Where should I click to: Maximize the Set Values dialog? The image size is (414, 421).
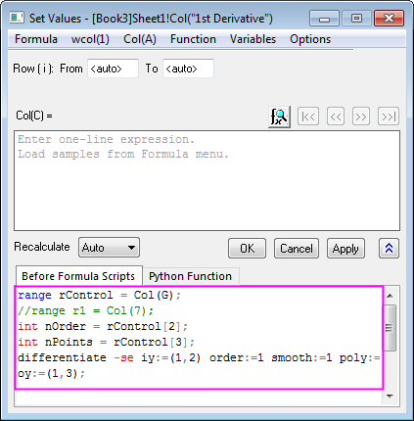pos(356,19)
